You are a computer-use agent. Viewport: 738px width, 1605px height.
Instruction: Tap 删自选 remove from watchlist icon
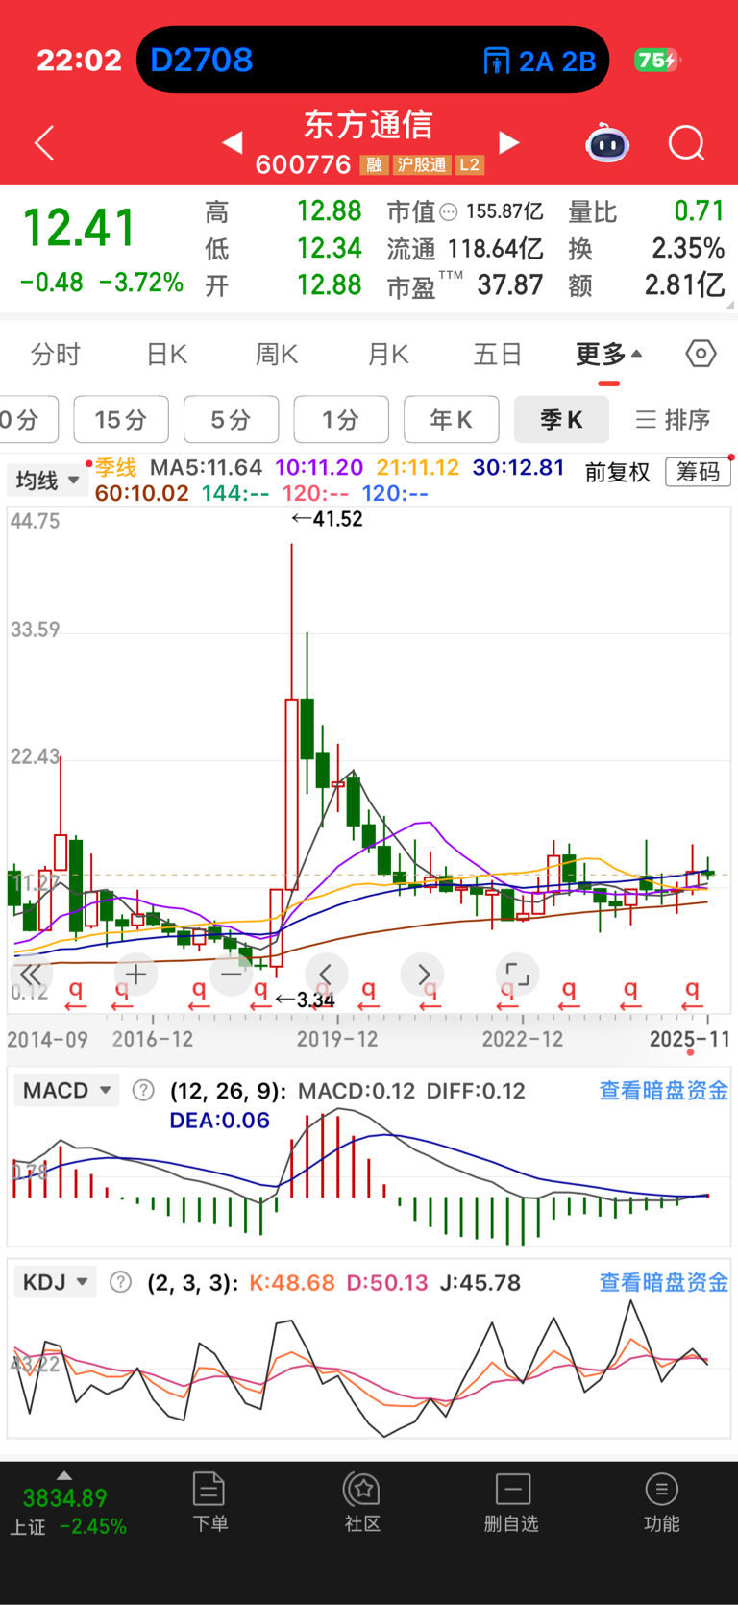pos(511,1502)
